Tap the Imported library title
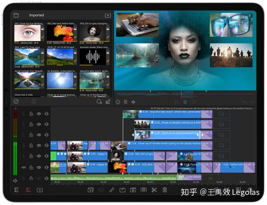 37,15
